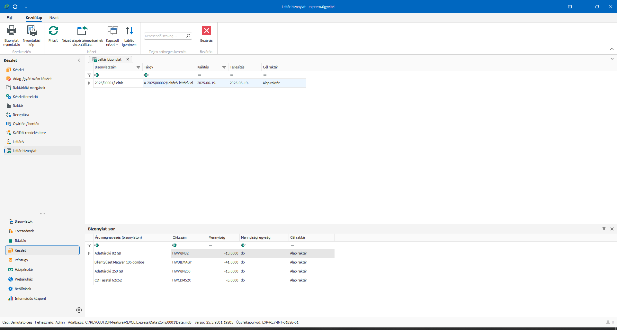This screenshot has height=330, width=617.
Task: Open Leltárív in the sidebar
Action: tap(18, 142)
